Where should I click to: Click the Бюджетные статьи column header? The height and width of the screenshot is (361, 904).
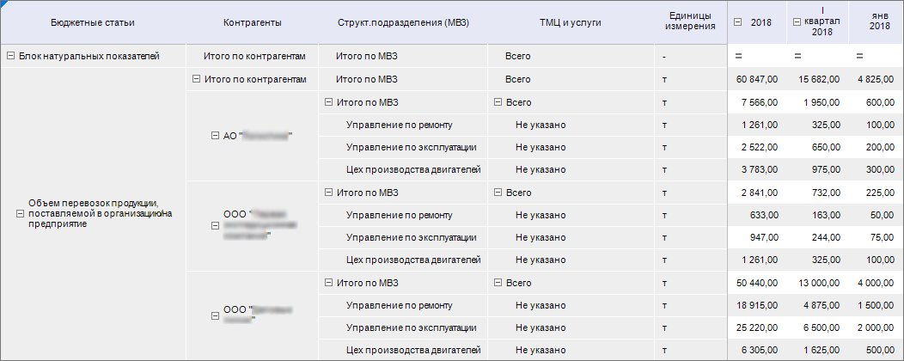point(93,21)
